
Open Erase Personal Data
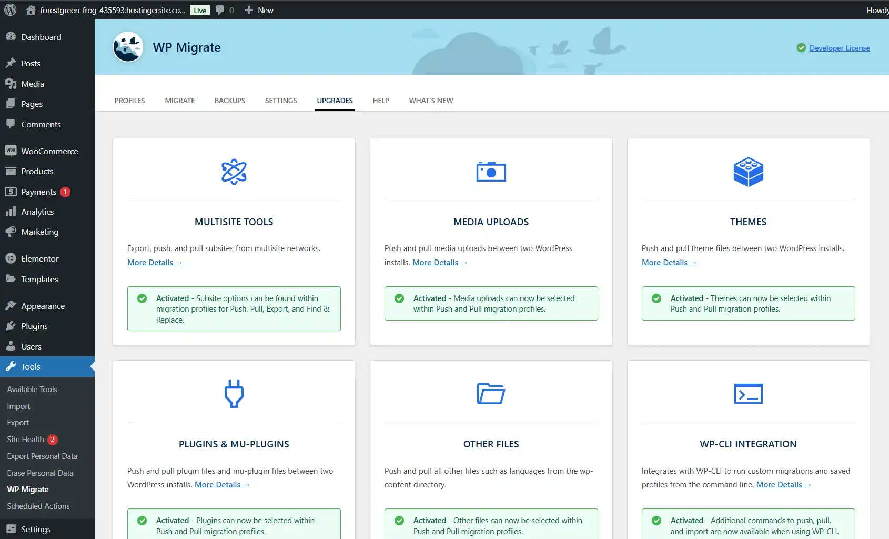click(x=40, y=473)
